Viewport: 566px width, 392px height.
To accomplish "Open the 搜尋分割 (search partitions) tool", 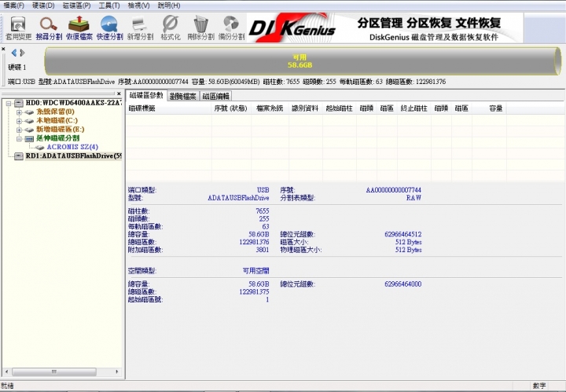I will [49, 27].
